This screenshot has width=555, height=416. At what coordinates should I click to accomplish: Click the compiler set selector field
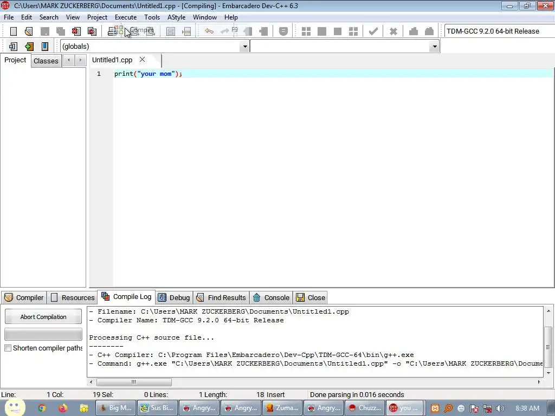coord(499,31)
